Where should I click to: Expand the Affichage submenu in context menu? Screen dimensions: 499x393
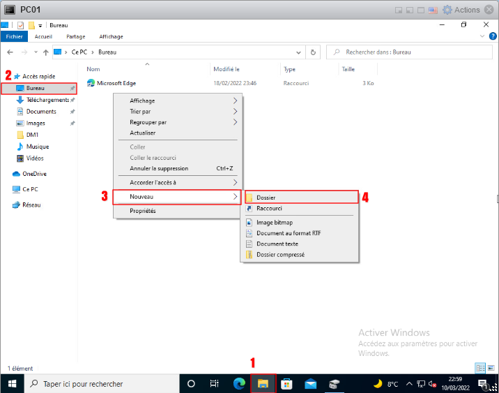click(x=183, y=101)
